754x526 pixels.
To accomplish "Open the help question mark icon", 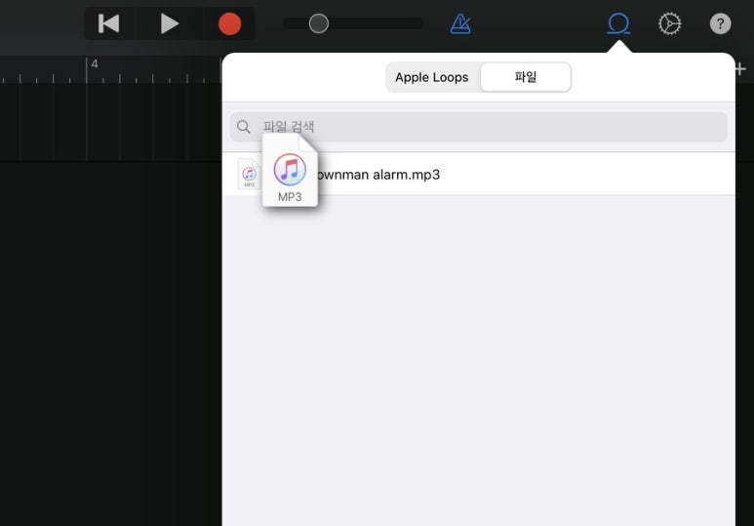I will pos(720,23).
